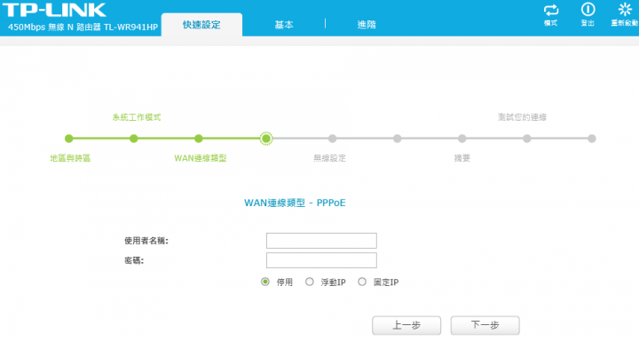Viewport: 639px width, 342px height.
Task: Click the 地區與時區 step label
Action: click(70, 158)
